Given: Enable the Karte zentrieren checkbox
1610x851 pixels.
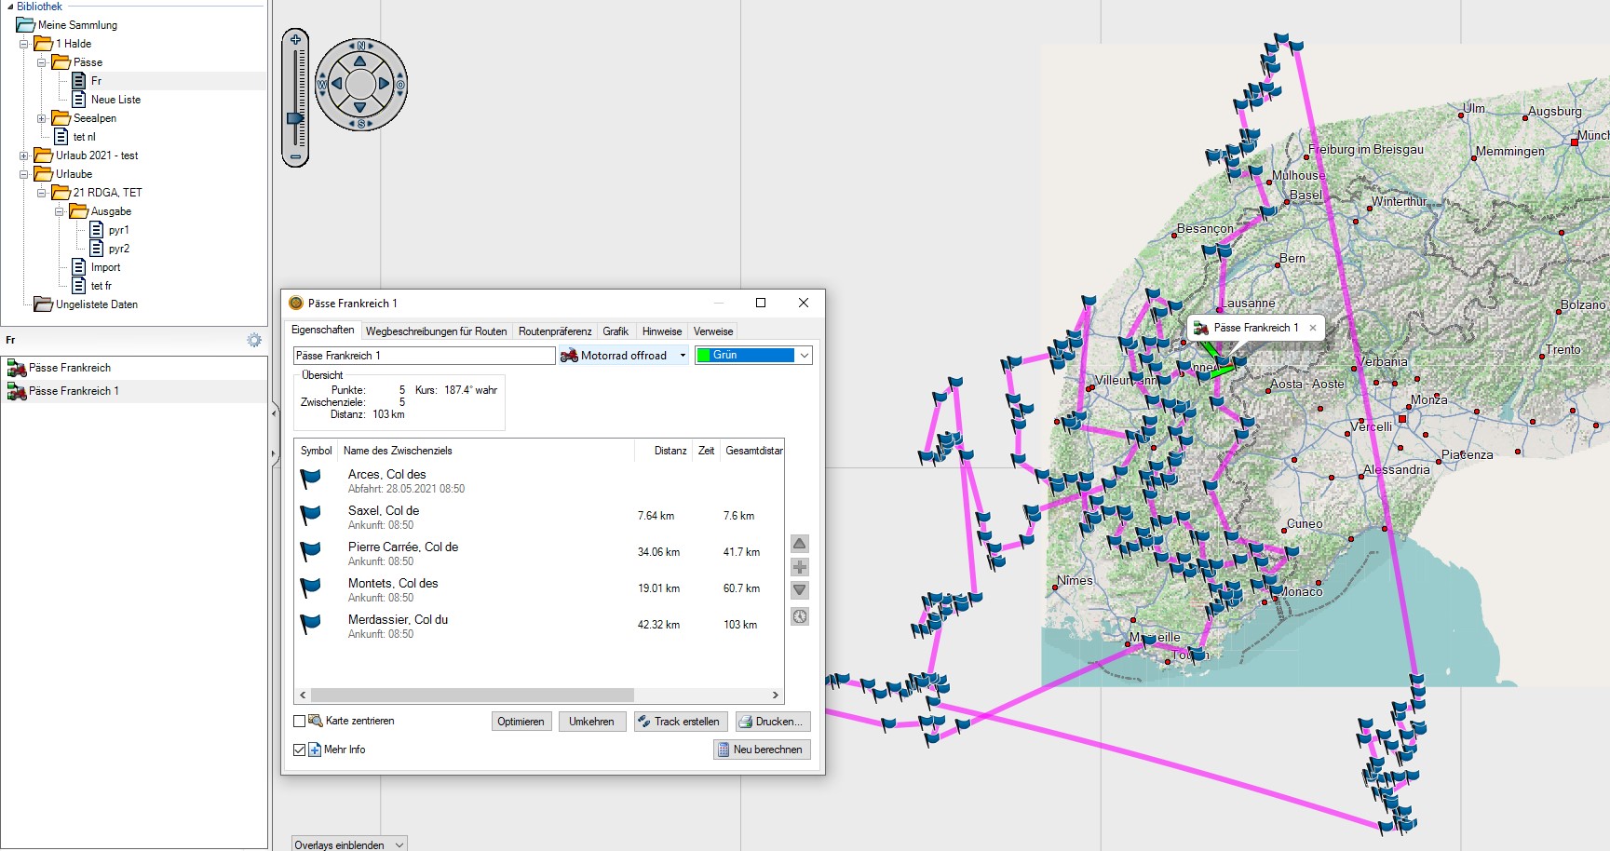Looking at the screenshot, I should click(x=300, y=721).
